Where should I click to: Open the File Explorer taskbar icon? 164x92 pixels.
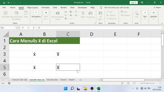(85, 89)
